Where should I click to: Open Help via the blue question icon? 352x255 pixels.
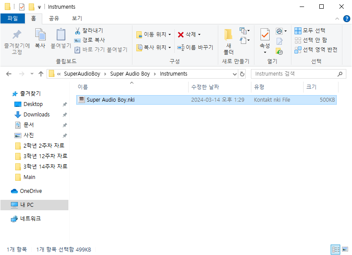(x=347, y=19)
